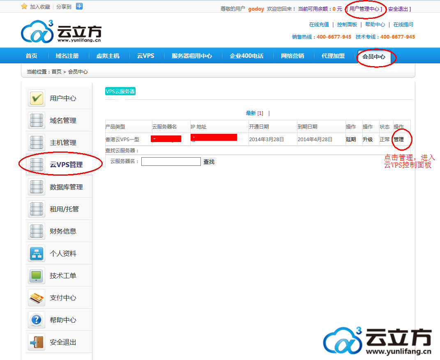440x360 pixels.
Task: Open 服务器租用中心 in the navigation bar
Action: (192, 56)
